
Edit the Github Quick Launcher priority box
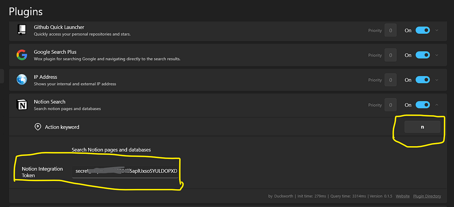[390, 31]
